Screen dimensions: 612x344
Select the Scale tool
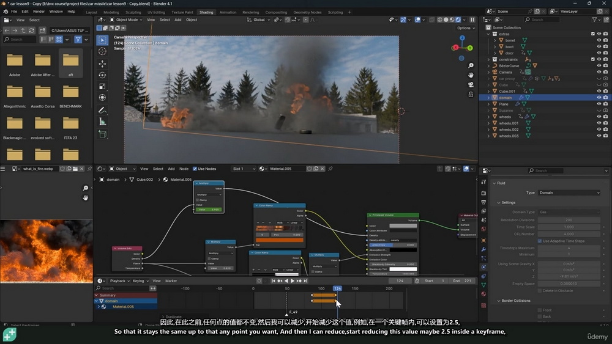click(x=102, y=87)
